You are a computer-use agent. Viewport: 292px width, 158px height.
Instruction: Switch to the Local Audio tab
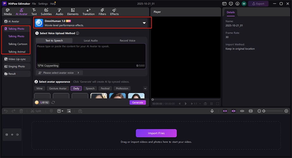pos(91,40)
